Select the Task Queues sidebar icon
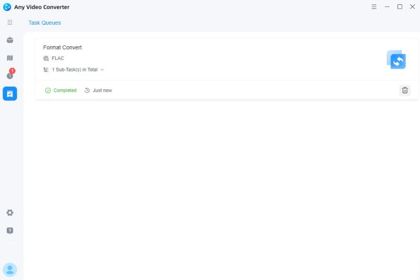 pyautogui.click(x=10, y=94)
